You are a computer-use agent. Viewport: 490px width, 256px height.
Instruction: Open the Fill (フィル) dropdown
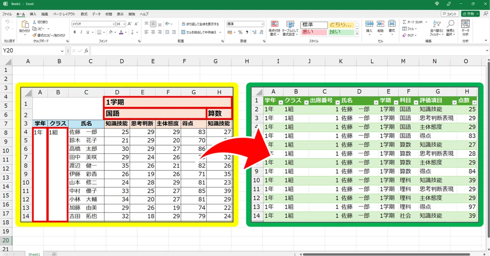[x=410, y=29]
